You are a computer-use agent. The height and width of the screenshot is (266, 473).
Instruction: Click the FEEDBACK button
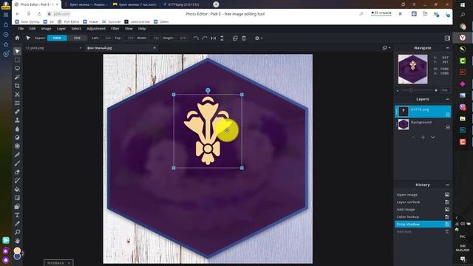58,263
